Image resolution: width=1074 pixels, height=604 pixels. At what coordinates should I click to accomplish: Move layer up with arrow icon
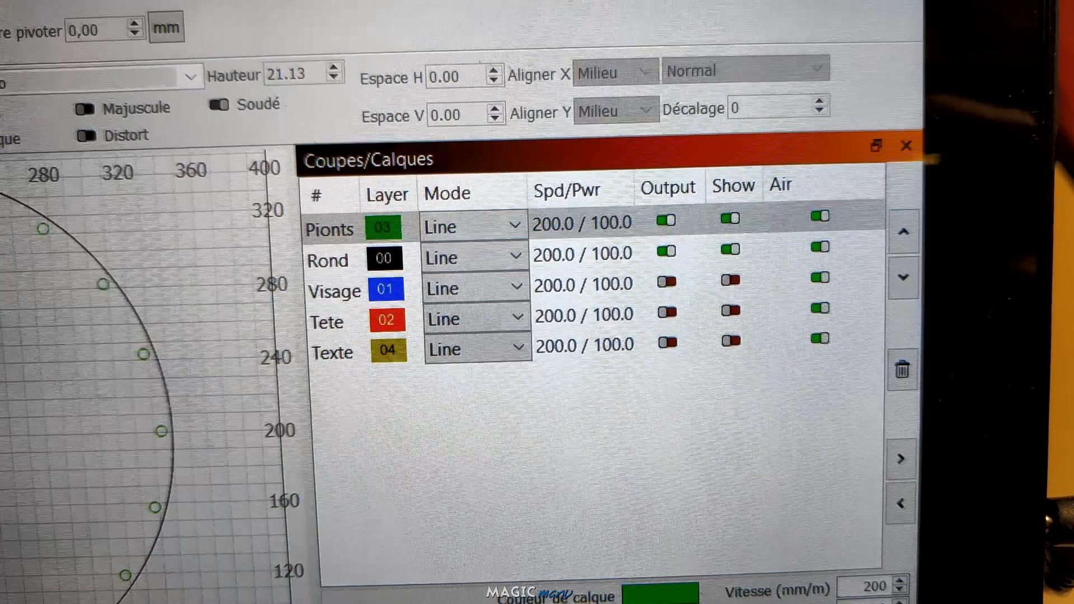(x=903, y=232)
